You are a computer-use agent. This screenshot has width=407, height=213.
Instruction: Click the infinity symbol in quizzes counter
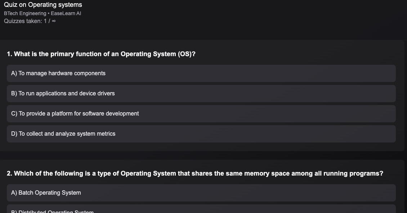[x=53, y=21]
